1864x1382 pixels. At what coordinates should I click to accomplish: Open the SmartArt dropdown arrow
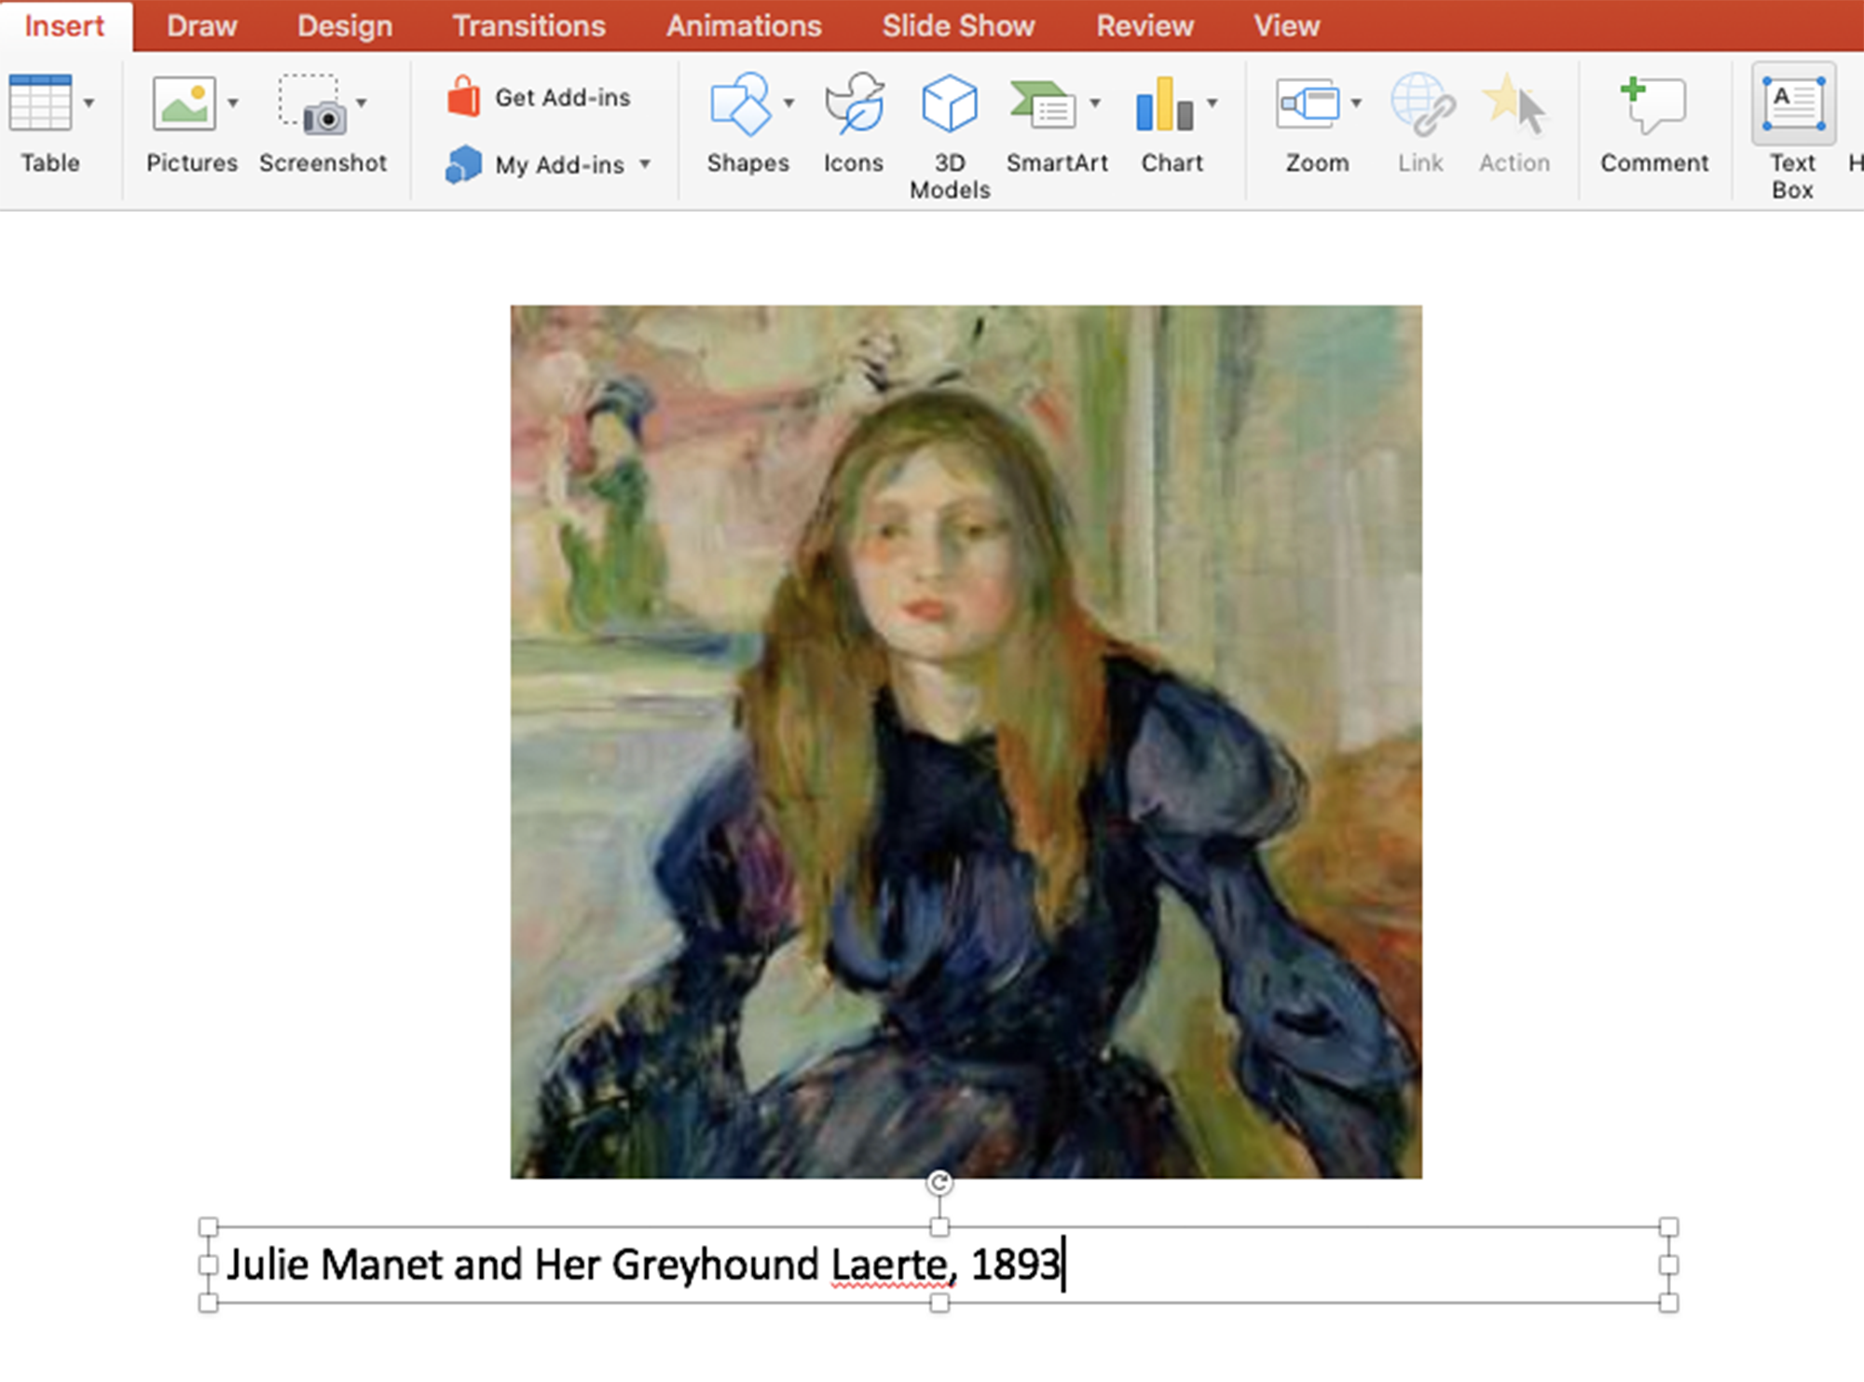[1096, 103]
